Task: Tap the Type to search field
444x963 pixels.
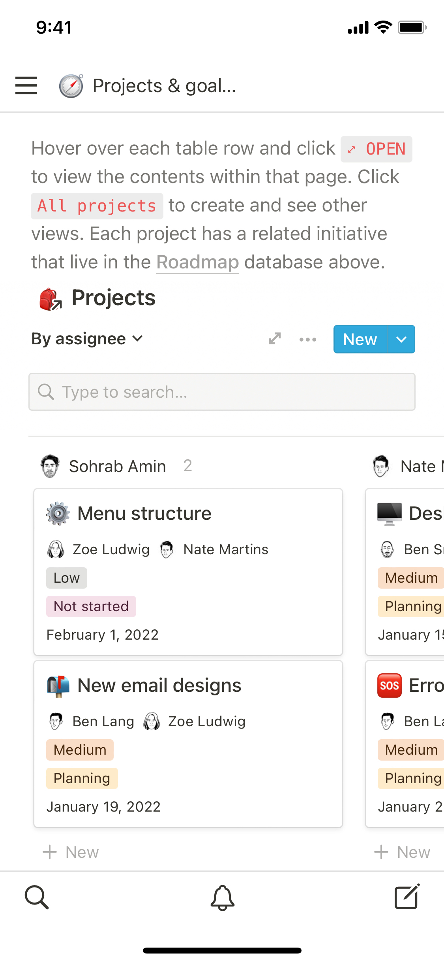Action: pyautogui.click(x=222, y=392)
